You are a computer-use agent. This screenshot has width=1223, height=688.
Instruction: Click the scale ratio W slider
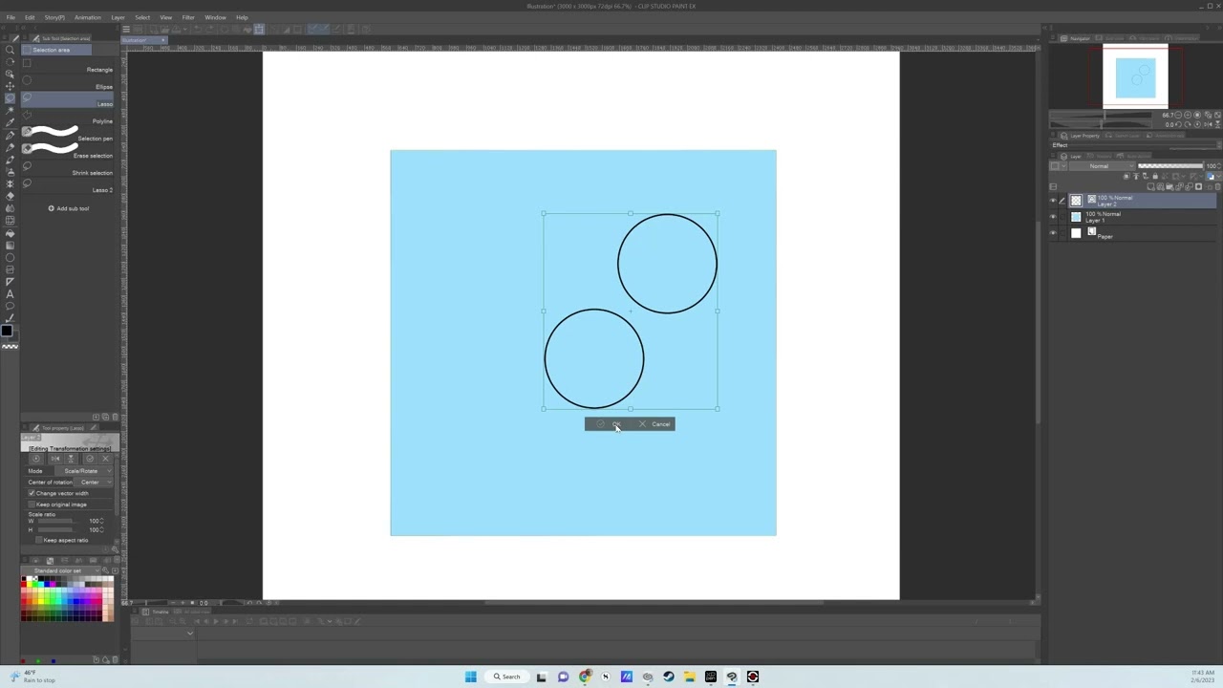[54, 521]
